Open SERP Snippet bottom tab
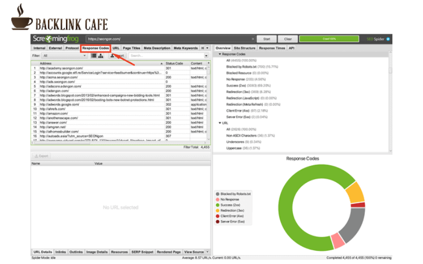 pyautogui.click(x=142, y=252)
